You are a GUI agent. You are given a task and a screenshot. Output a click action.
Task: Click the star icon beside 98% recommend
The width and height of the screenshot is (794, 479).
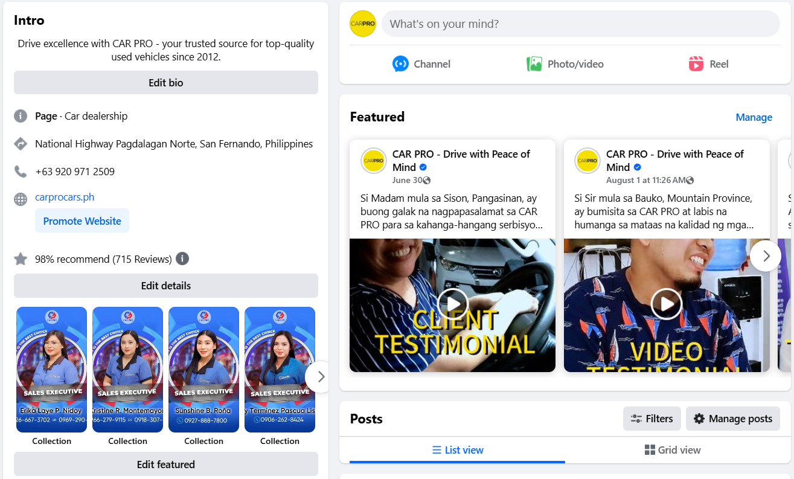coord(21,259)
